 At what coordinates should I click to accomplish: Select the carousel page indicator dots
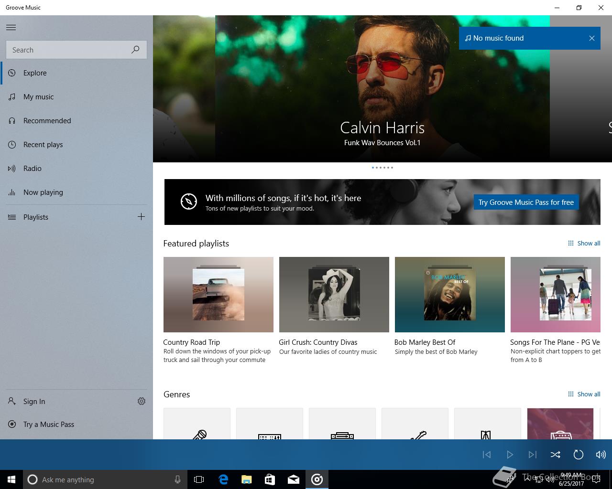tap(382, 168)
